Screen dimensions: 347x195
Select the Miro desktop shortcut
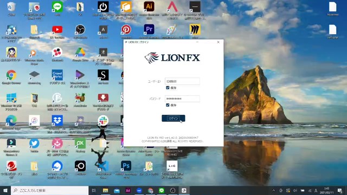click(x=195, y=31)
